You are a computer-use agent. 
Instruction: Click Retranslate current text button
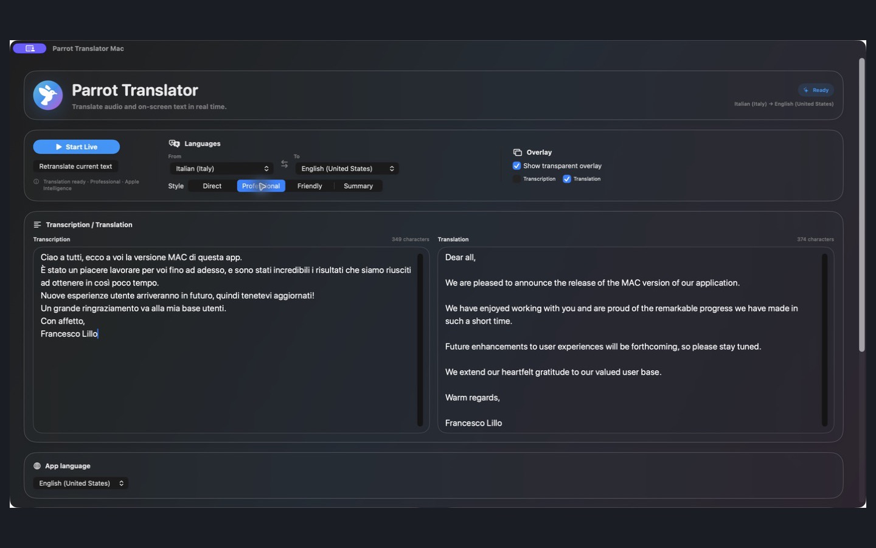(76, 166)
